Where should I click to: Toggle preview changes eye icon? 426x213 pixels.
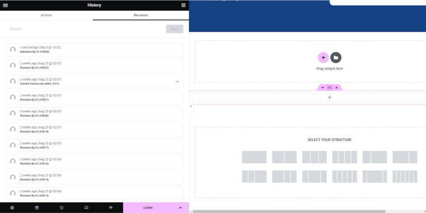click(110, 207)
